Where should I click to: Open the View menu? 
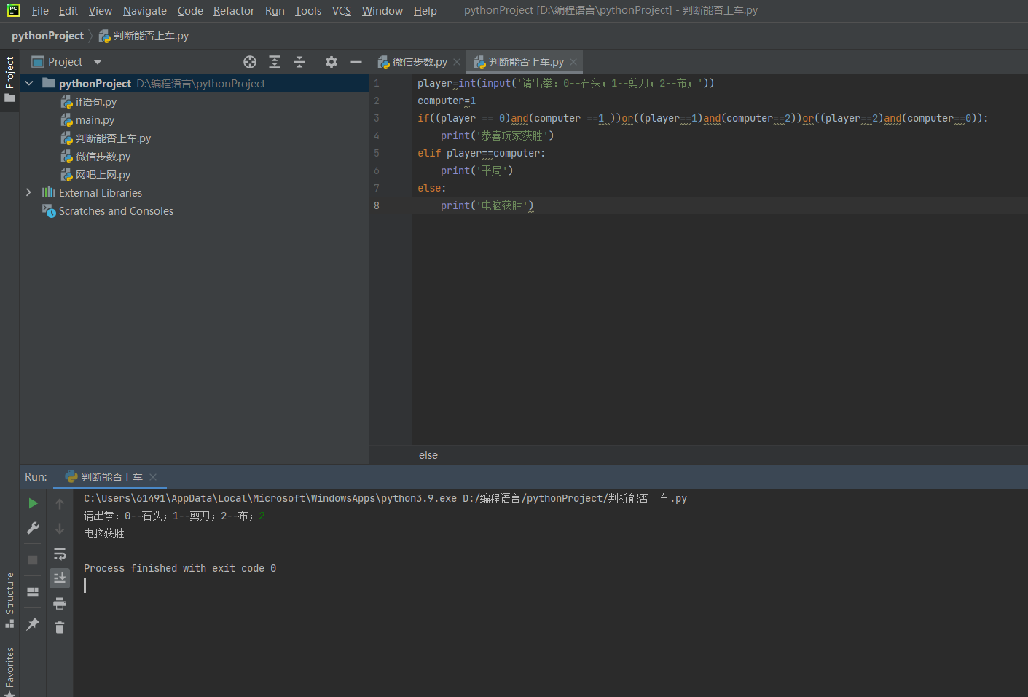[101, 11]
